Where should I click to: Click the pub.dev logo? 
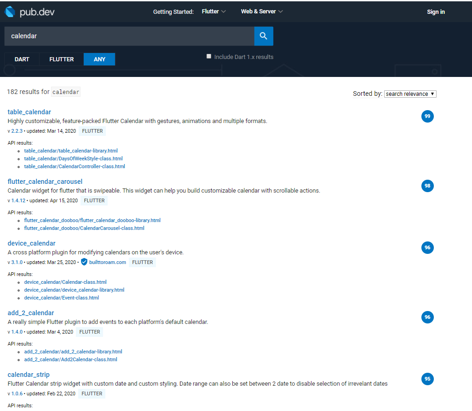29,12
